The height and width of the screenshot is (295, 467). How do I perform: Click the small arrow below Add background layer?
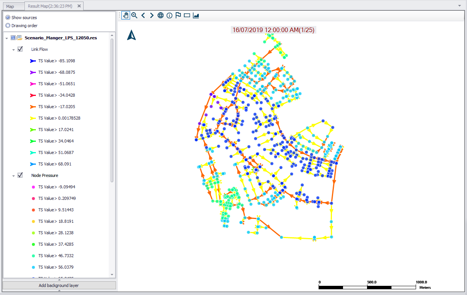pyautogui.click(x=59, y=290)
